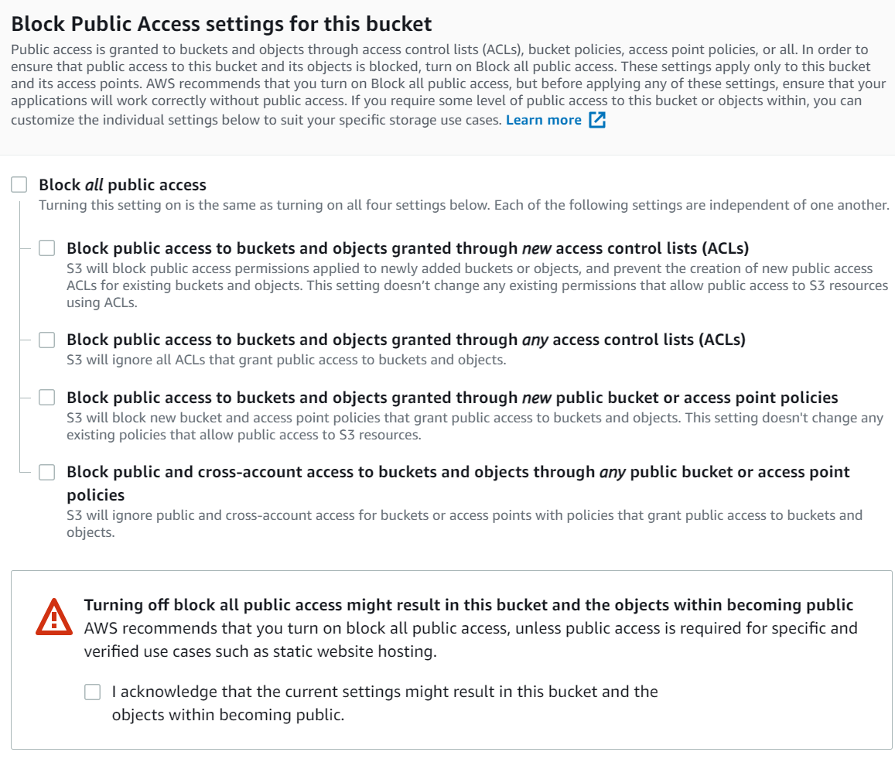Toggle checkbox for new public bucket policies

(47, 398)
